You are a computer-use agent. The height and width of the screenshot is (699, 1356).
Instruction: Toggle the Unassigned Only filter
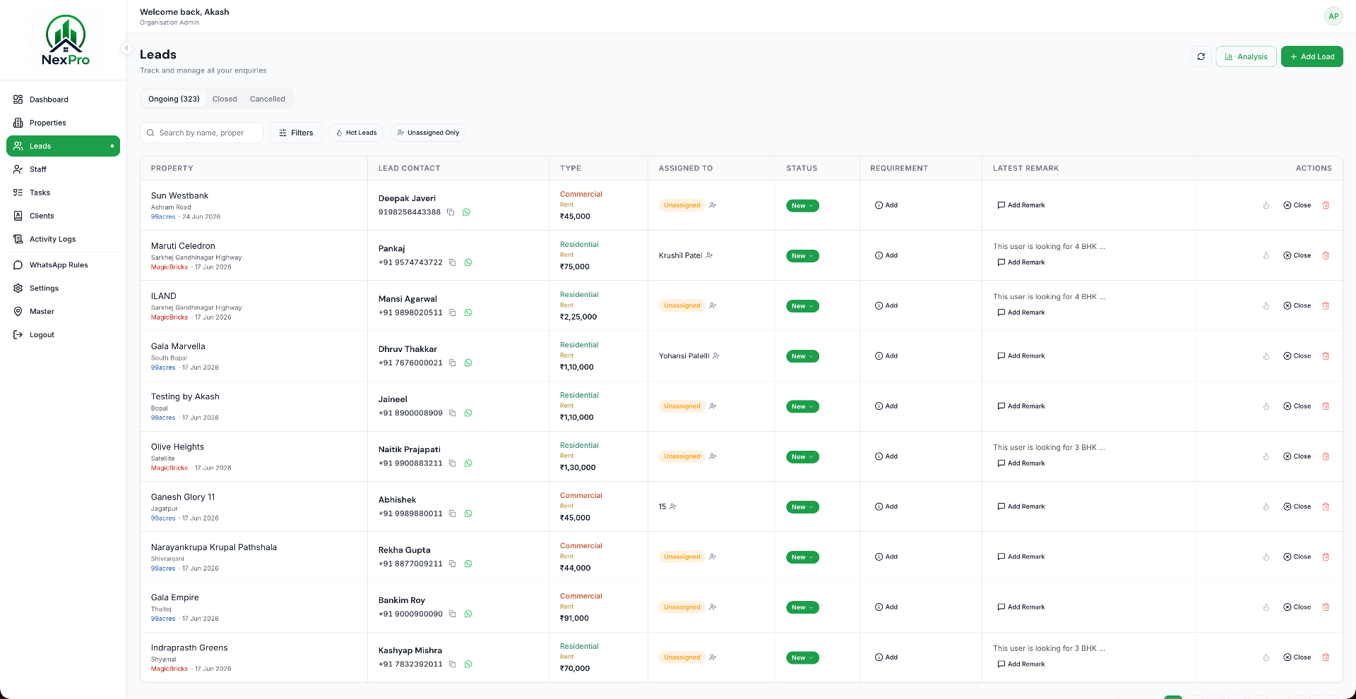428,133
